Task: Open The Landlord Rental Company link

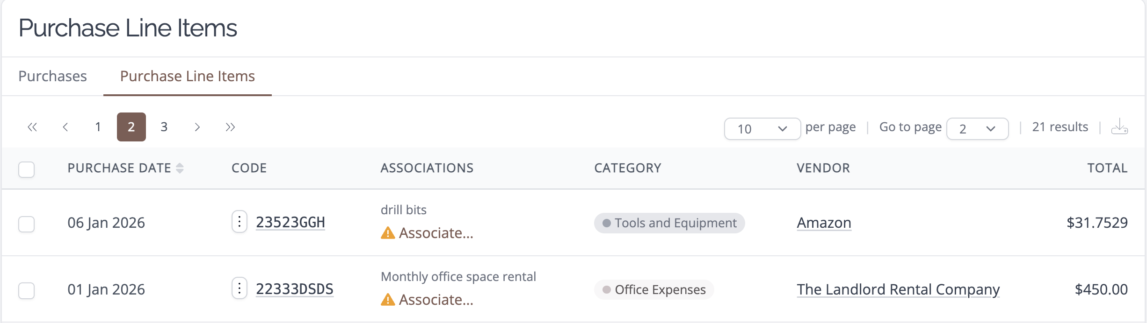Action: pyautogui.click(x=898, y=289)
